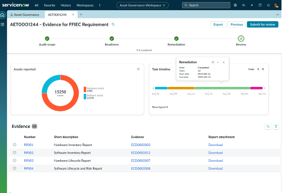The width and height of the screenshot is (284, 193).
Task: Download the Software Inventory Report attachment
Action: point(216,153)
